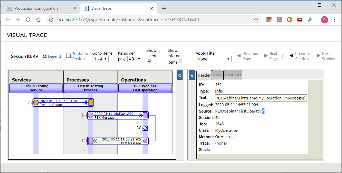Image resolution: width=342 pixels, height=173 pixels.
Task: Go to Previous Session link
Action: pyautogui.click(x=302, y=56)
